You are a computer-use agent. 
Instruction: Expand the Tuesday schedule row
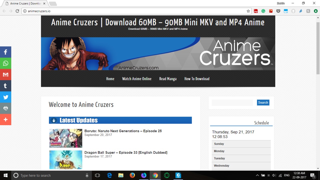pyautogui.click(x=241, y=158)
